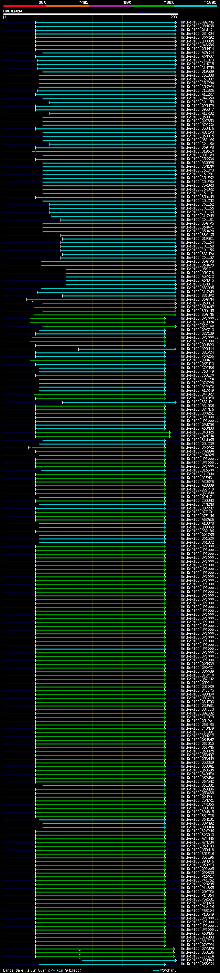
Task: Select the UniRef100_Q95UT9 label
Action: click(197, 106)
